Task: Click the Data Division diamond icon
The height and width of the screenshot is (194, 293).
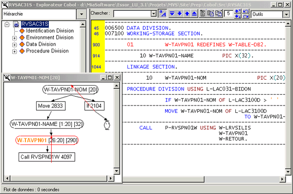Action: pos(22,44)
